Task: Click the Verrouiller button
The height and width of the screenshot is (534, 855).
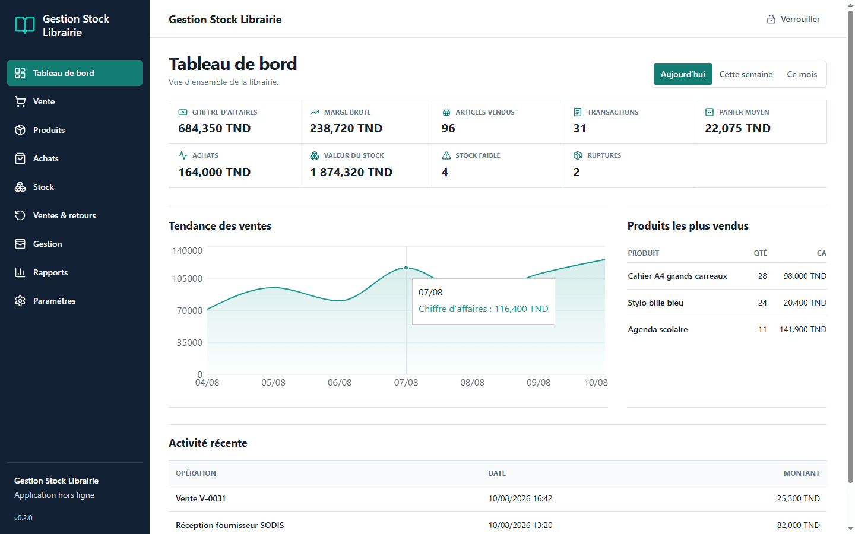Action: click(793, 19)
